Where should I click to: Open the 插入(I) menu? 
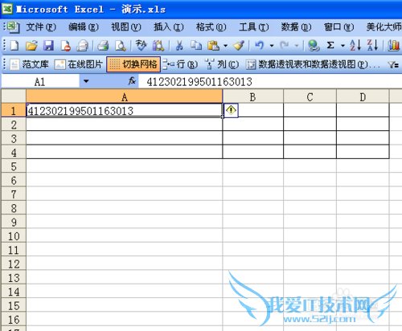coord(168,27)
